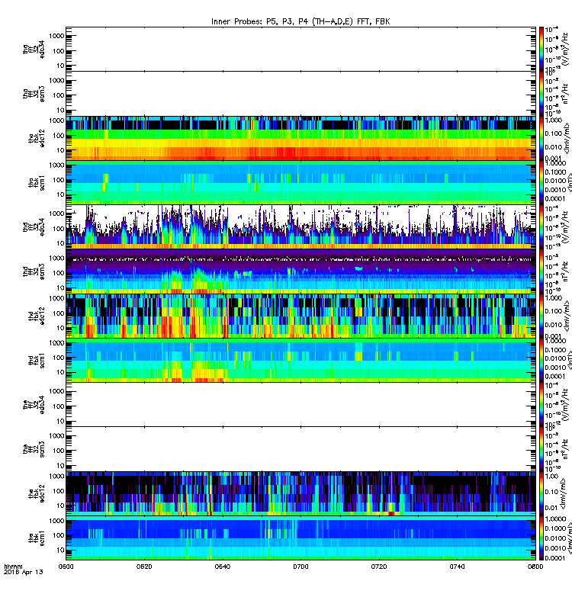Select the 0700 time axis label
Screen dimensions: 572x610
coord(300,566)
